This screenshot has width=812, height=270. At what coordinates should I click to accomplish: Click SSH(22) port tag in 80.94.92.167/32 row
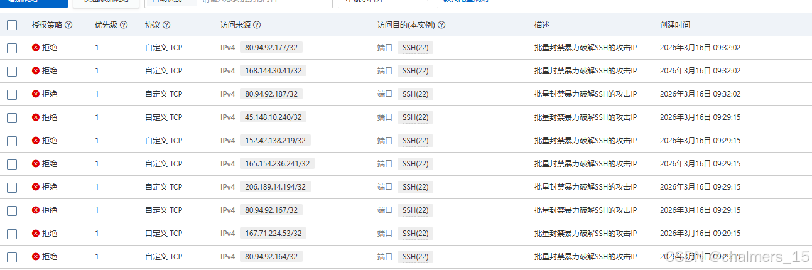[x=415, y=210]
